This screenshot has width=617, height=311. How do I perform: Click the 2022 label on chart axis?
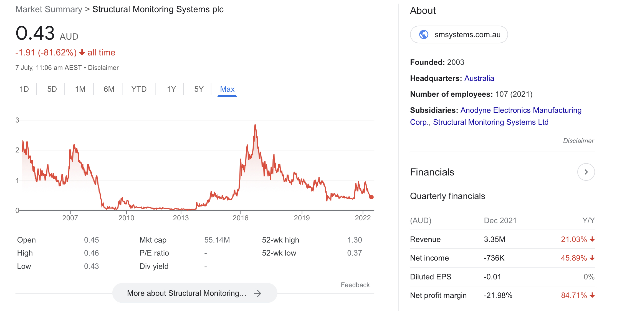pyautogui.click(x=363, y=218)
